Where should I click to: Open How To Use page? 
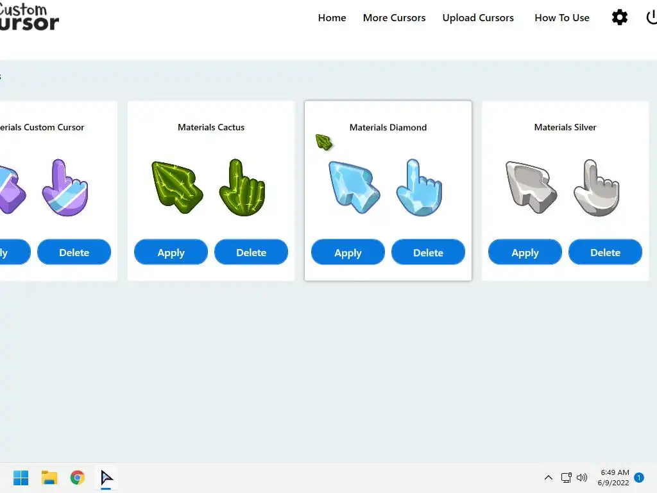click(562, 17)
